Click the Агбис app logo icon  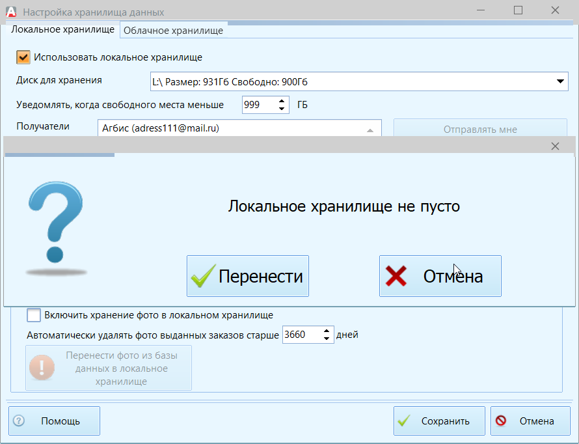(11, 12)
